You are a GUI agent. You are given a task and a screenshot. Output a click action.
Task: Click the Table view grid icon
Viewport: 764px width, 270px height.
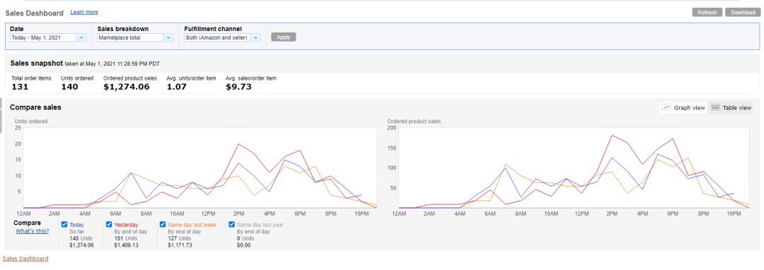[715, 108]
